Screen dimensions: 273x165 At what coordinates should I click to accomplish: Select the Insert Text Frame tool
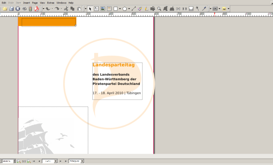pyautogui.click(x=96, y=9)
